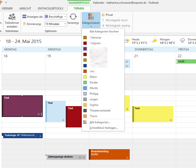The height and width of the screenshot is (168, 196).
Task: Choose the Theaterwerkstatt category
Action: (x=103, y=111)
